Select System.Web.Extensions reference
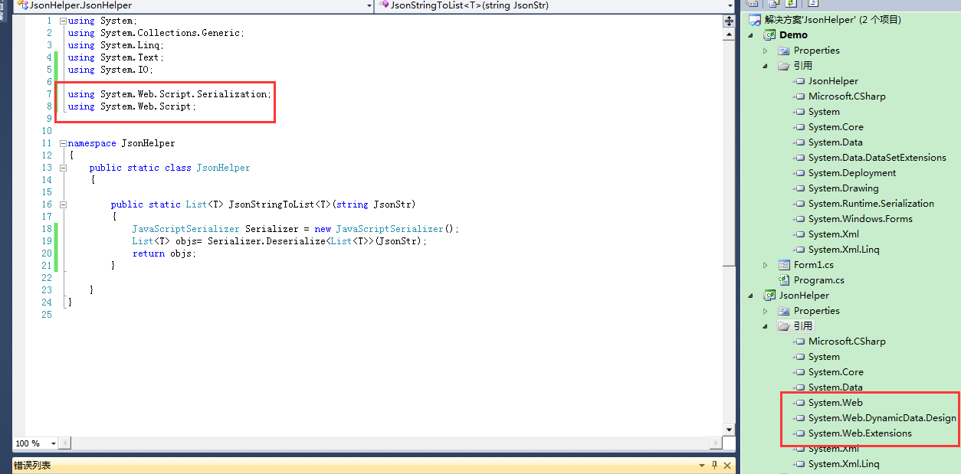 coord(860,433)
